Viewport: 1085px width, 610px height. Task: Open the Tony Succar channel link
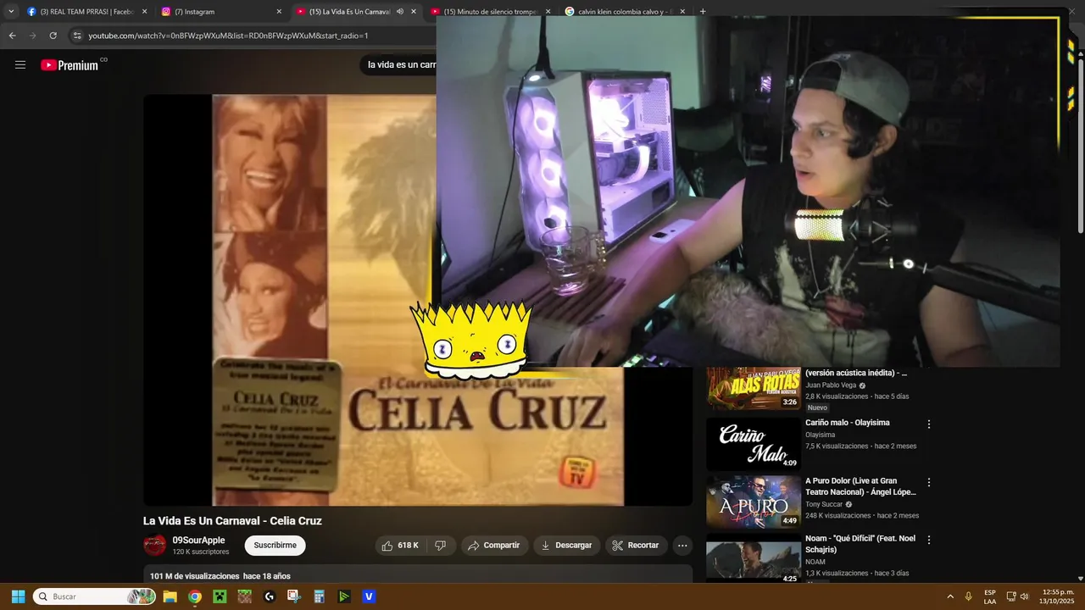[824, 504]
